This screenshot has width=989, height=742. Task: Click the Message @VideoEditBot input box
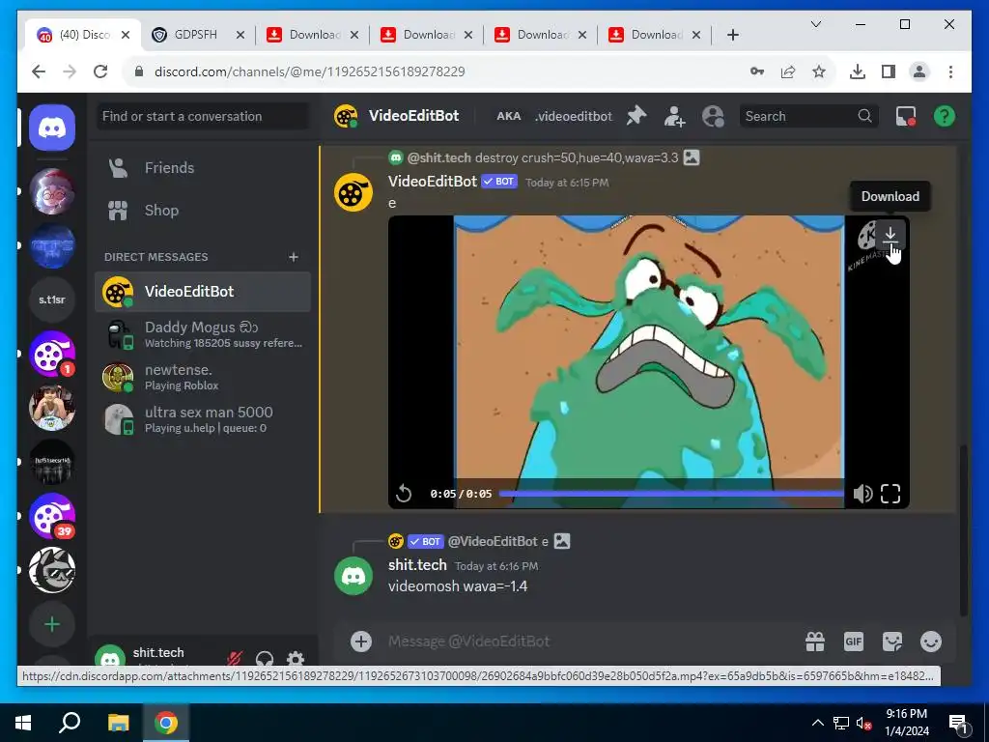tap(590, 642)
